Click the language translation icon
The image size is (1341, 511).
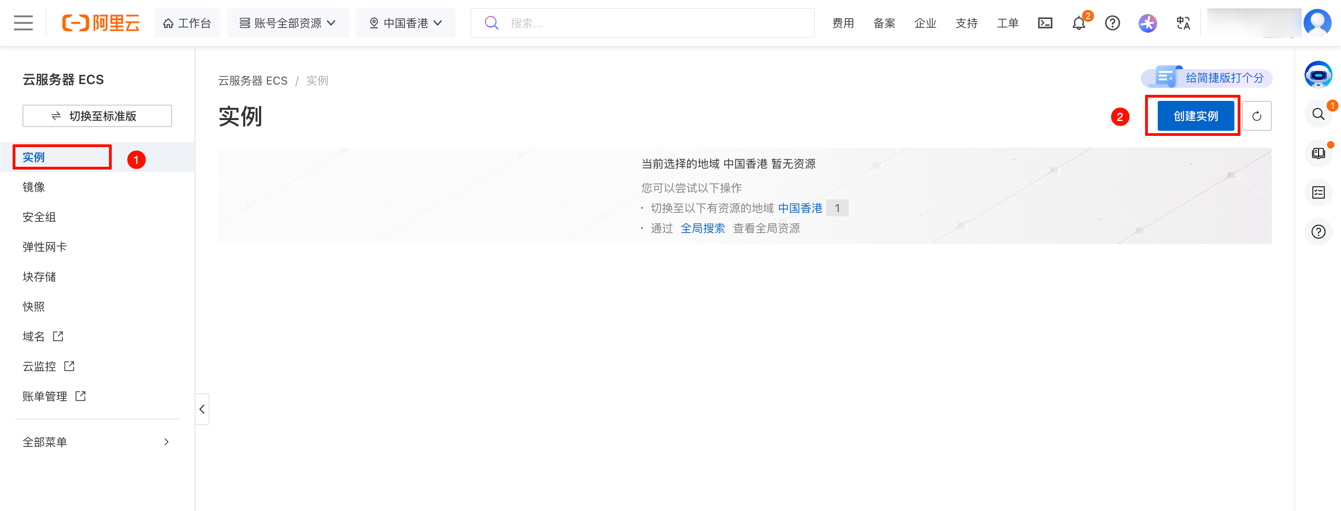click(1183, 23)
